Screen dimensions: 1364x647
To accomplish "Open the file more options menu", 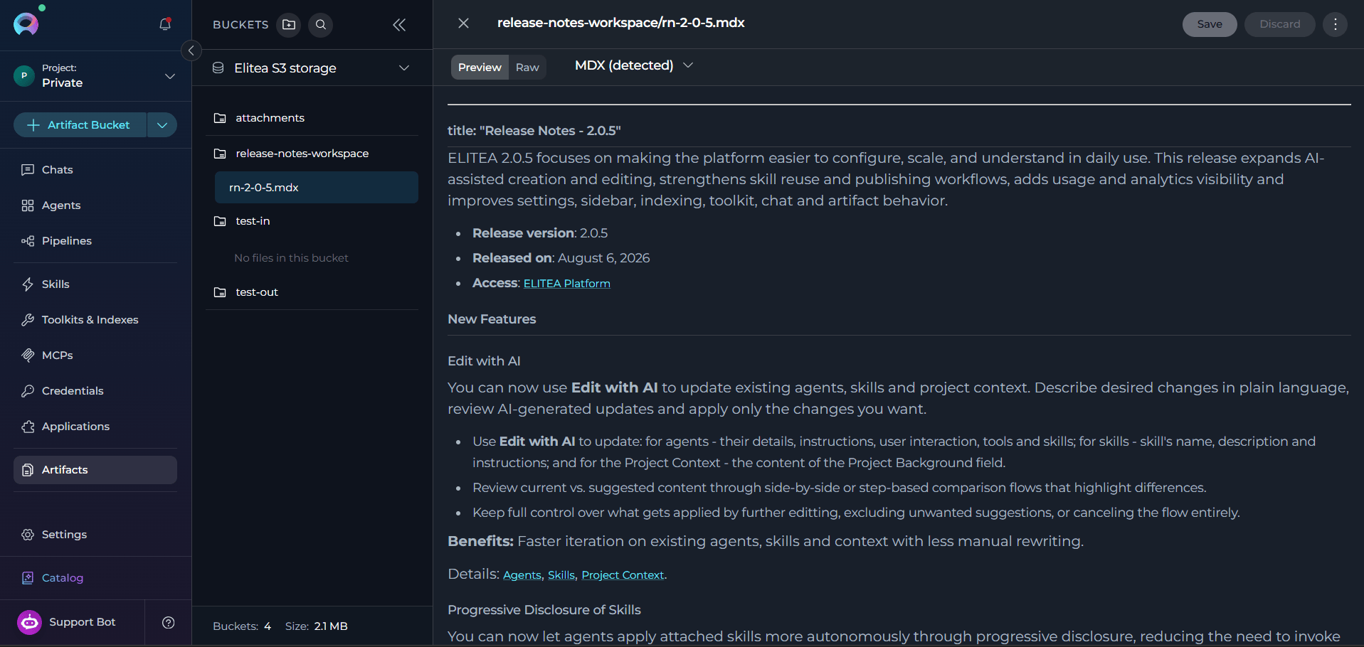I will [x=1335, y=24].
